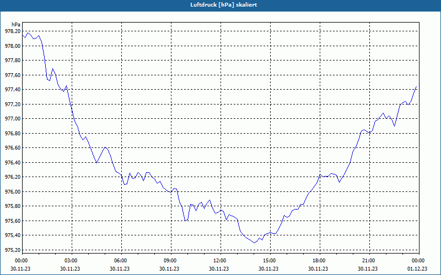
Task: Select the 977,20 axis value
Action: [x=13, y=104]
